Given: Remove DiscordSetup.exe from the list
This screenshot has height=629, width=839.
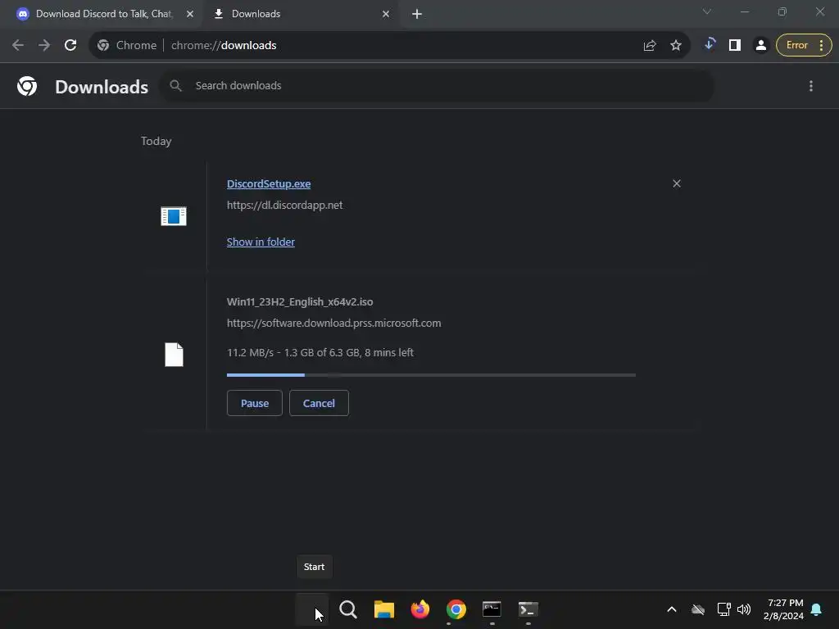Looking at the screenshot, I should pos(676,183).
